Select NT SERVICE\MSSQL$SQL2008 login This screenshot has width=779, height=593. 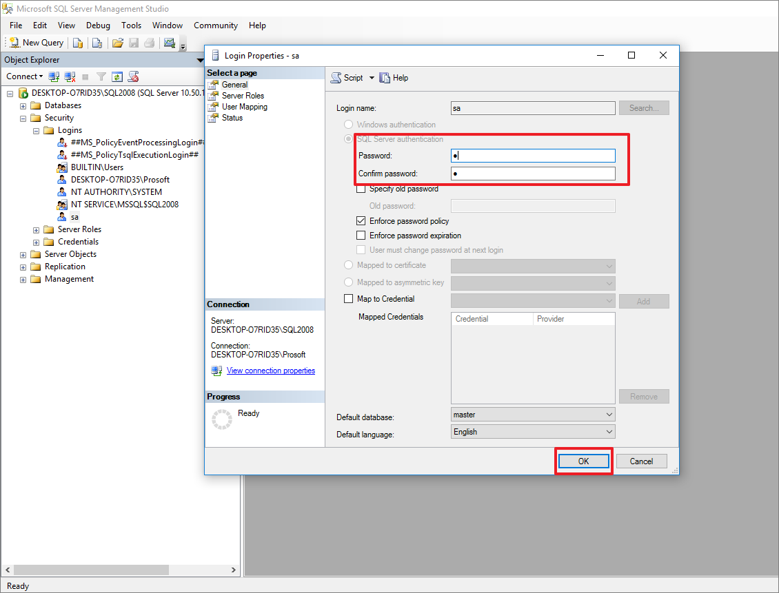pos(125,205)
